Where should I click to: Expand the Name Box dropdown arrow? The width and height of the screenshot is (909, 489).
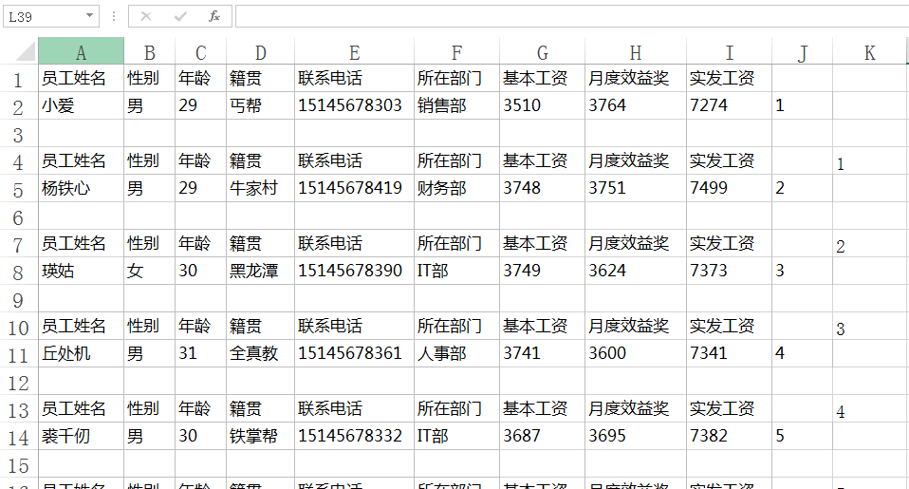point(90,16)
